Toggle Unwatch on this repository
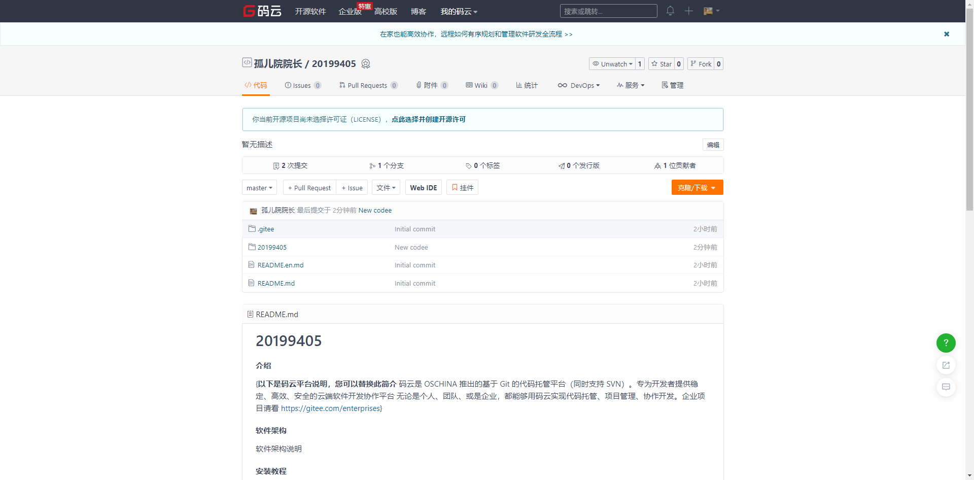Viewport: 974px width, 480px height. 612,64
